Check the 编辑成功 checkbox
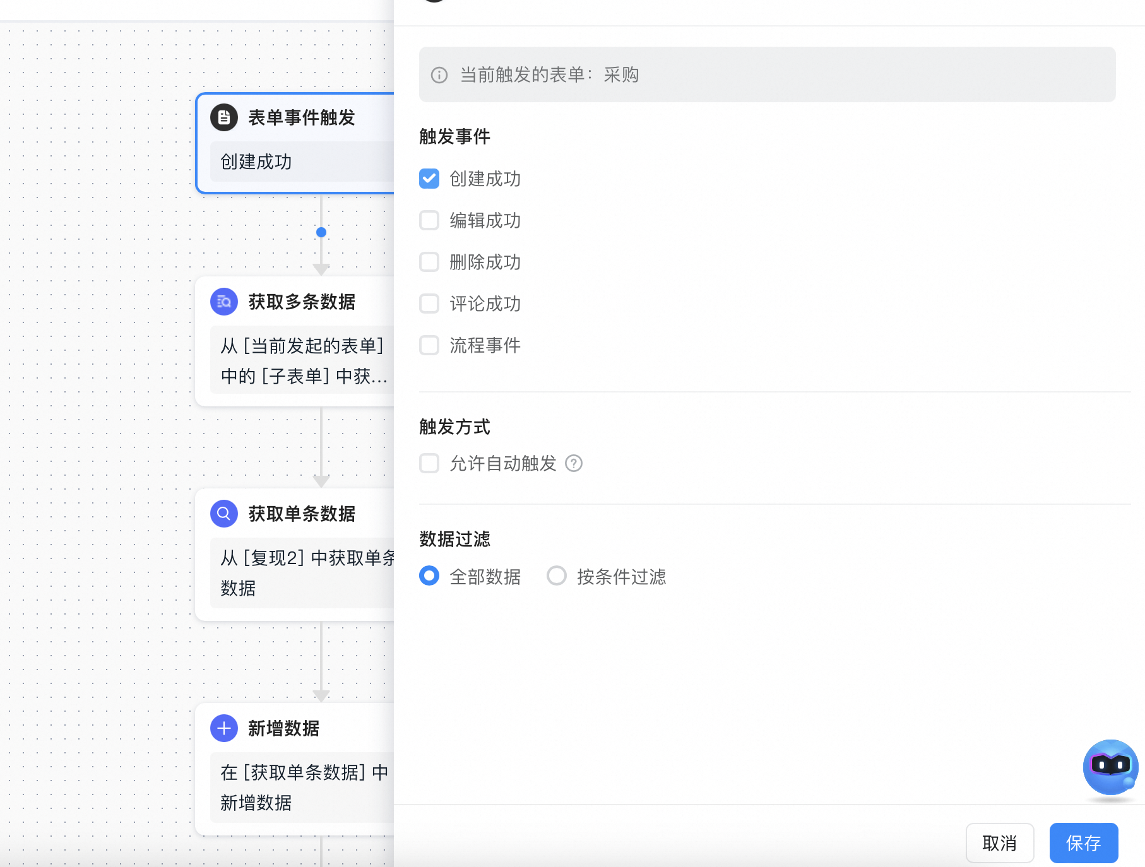This screenshot has width=1145, height=867. coord(429,220)
